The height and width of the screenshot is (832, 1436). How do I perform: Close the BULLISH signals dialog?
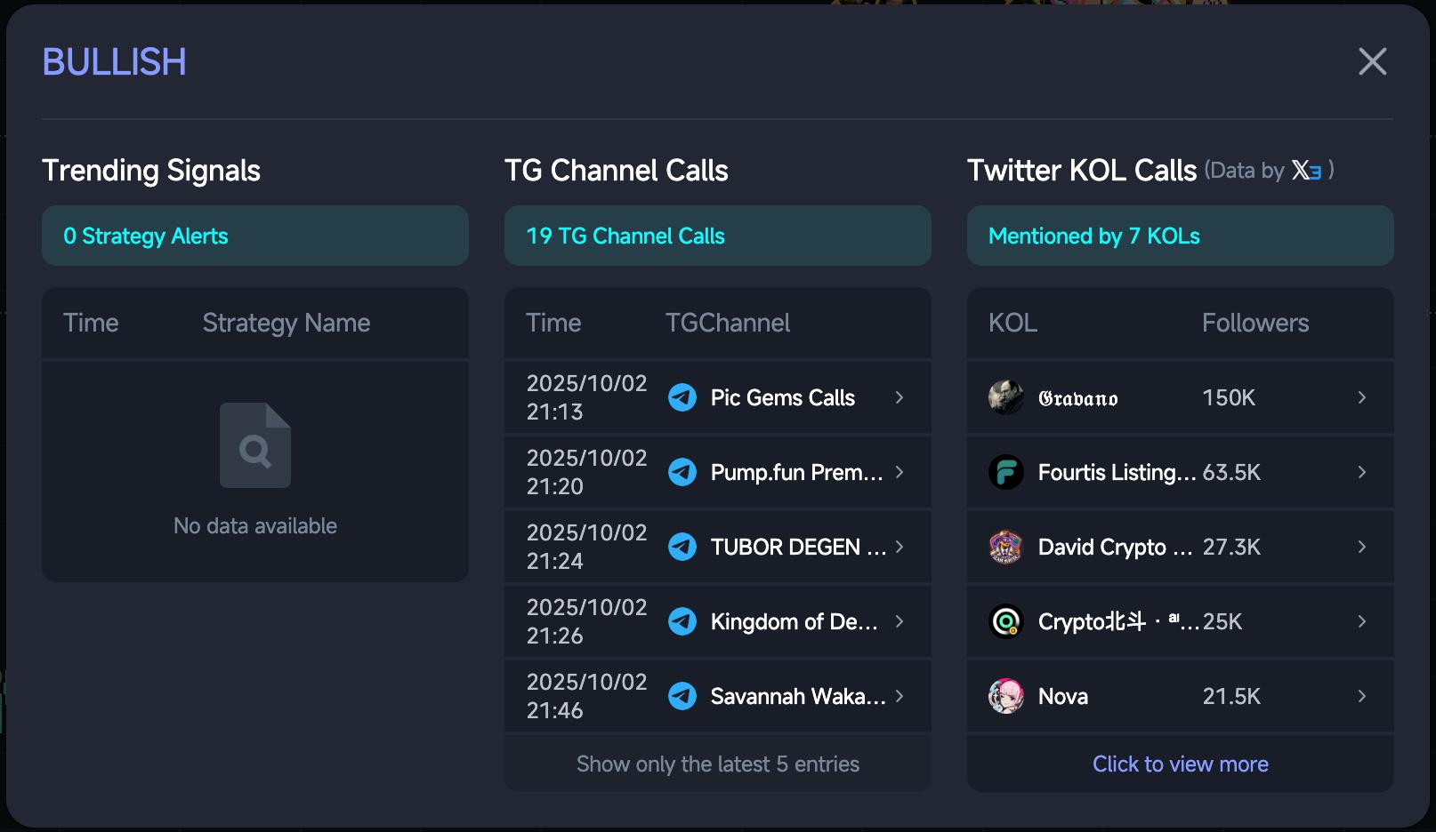(x=1372, y=61)
